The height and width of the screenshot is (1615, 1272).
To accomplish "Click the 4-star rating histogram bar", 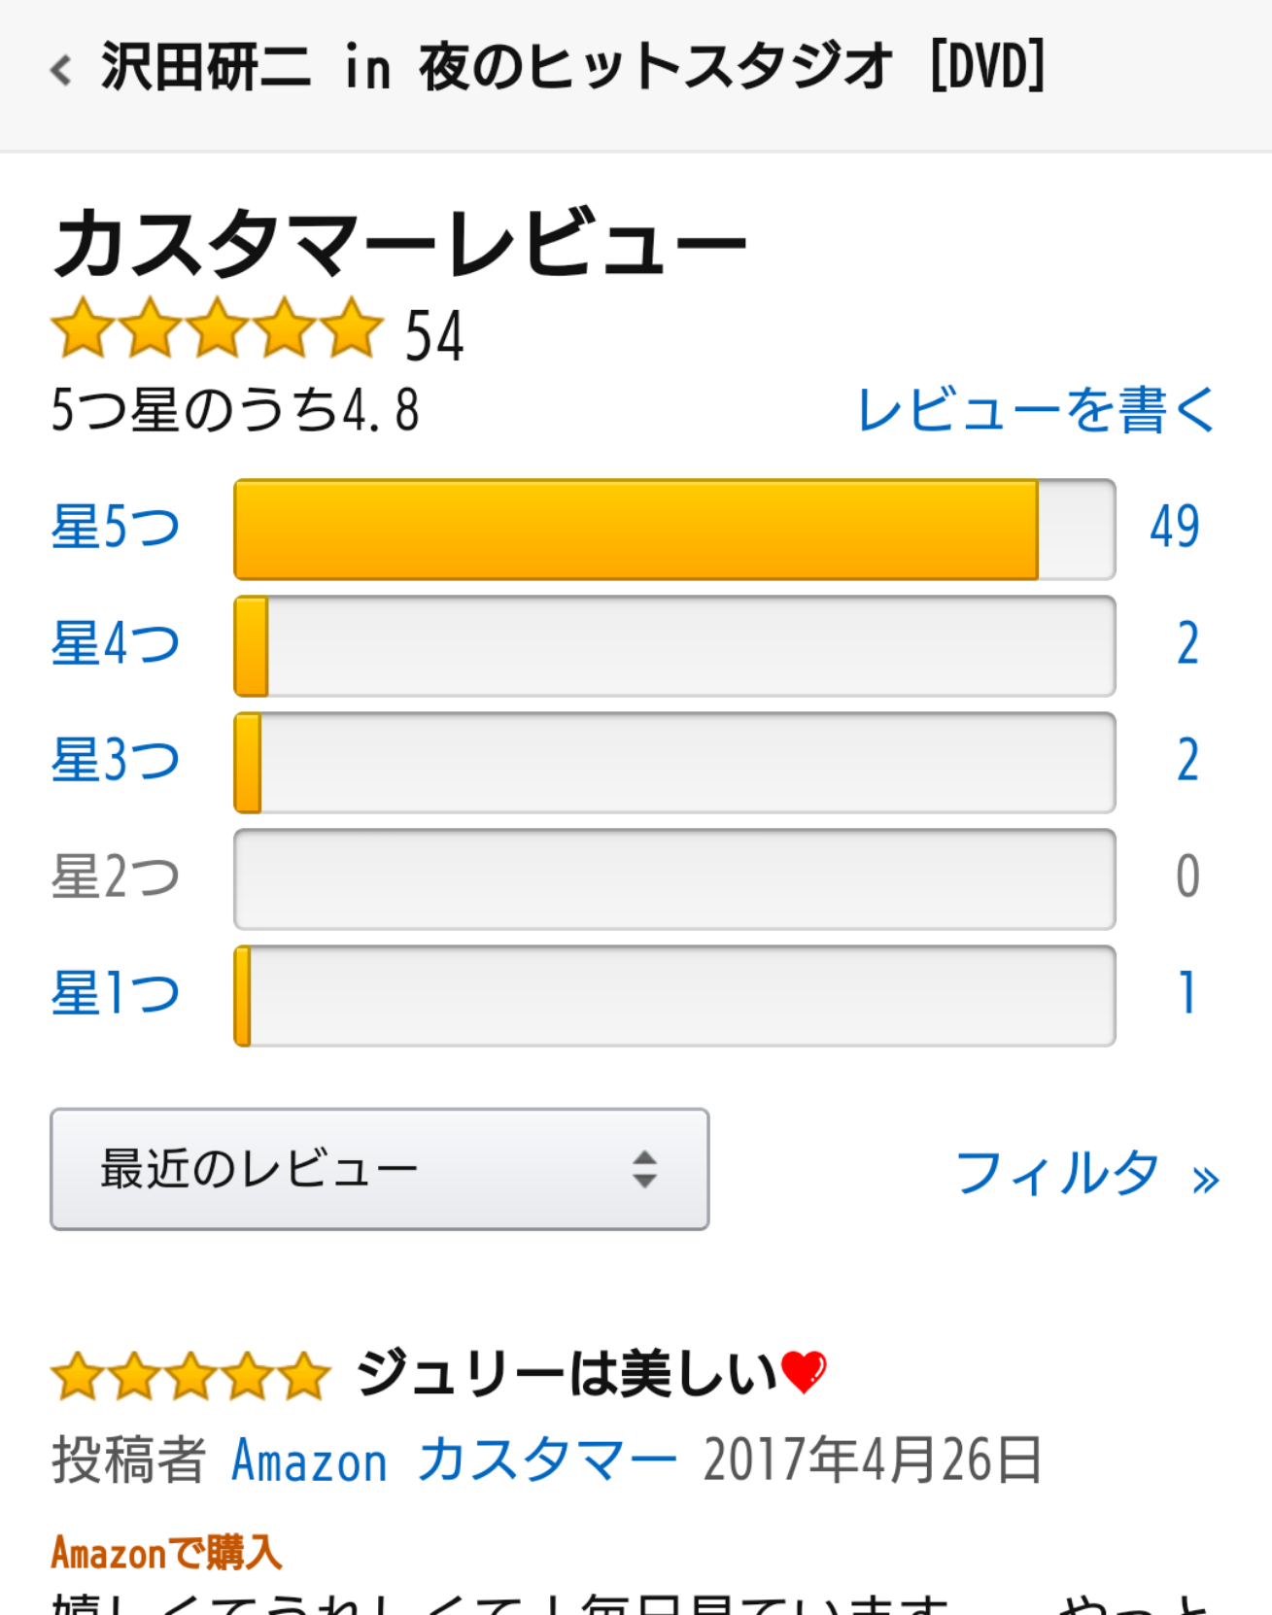I will click(x=674, y=646).
